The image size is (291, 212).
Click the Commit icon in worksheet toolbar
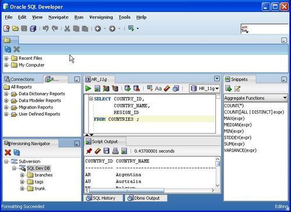point(127,88)
